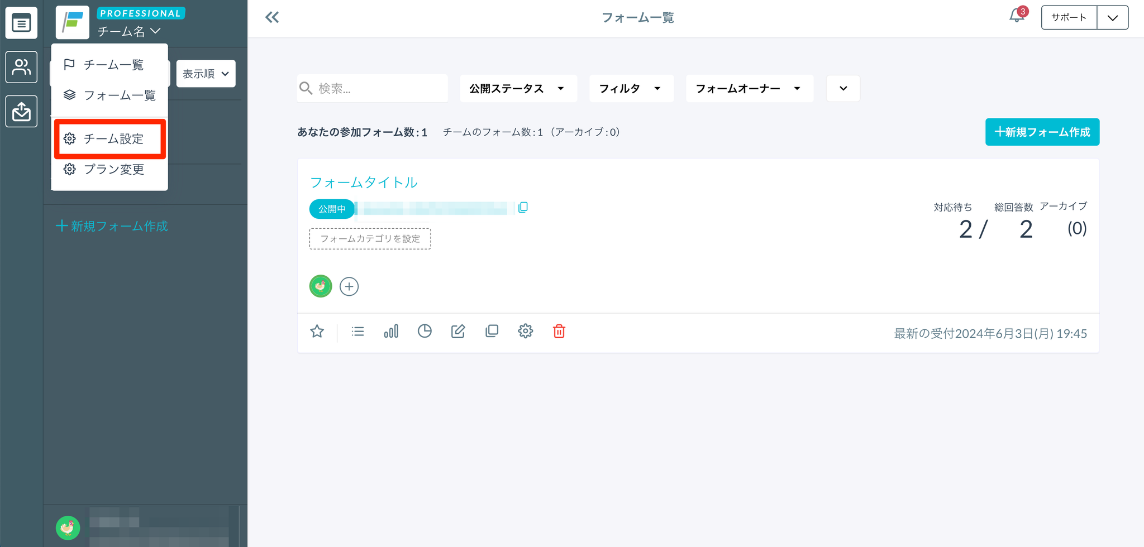Open the フィルタ dropdown
1144x547 pixels.
coord(631,89)
